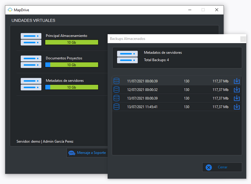Minimize the MapDrive window
This screenshot has width=251, height=184.
(x=190, y=10)
